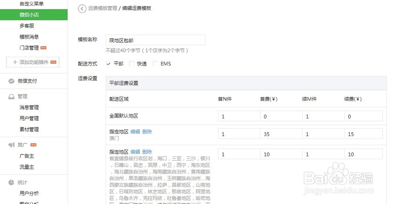
Task: Click 续M件 field in the 海口 region row
Action: click(x=323, y=154)
